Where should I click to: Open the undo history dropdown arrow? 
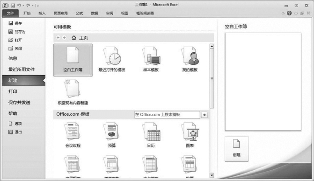pyautogui.click(x=23, y=6)
